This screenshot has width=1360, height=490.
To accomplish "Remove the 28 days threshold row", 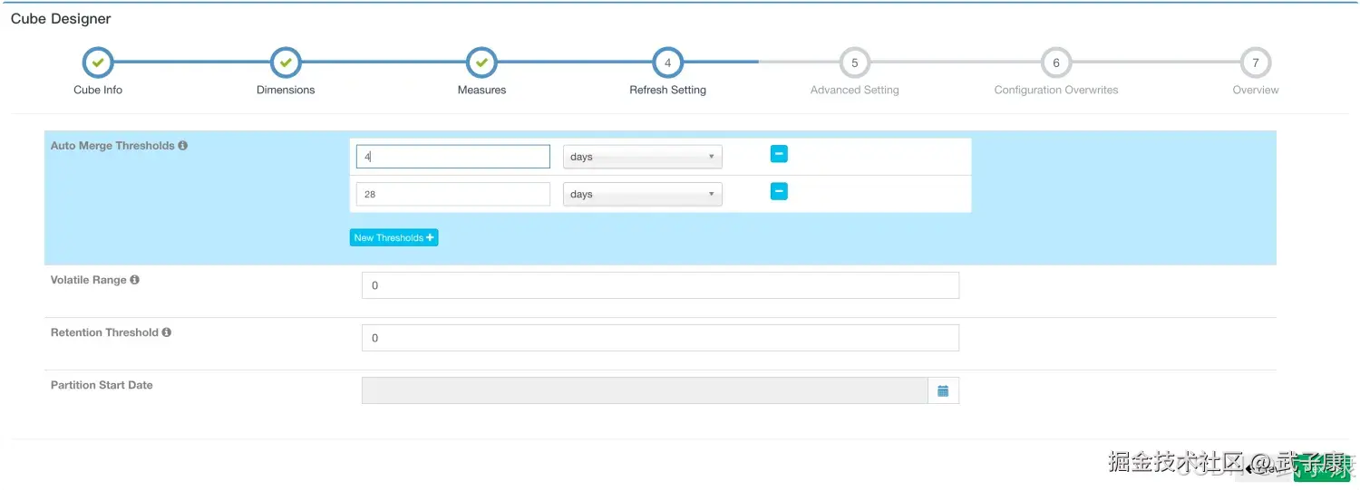I will 779,191.
